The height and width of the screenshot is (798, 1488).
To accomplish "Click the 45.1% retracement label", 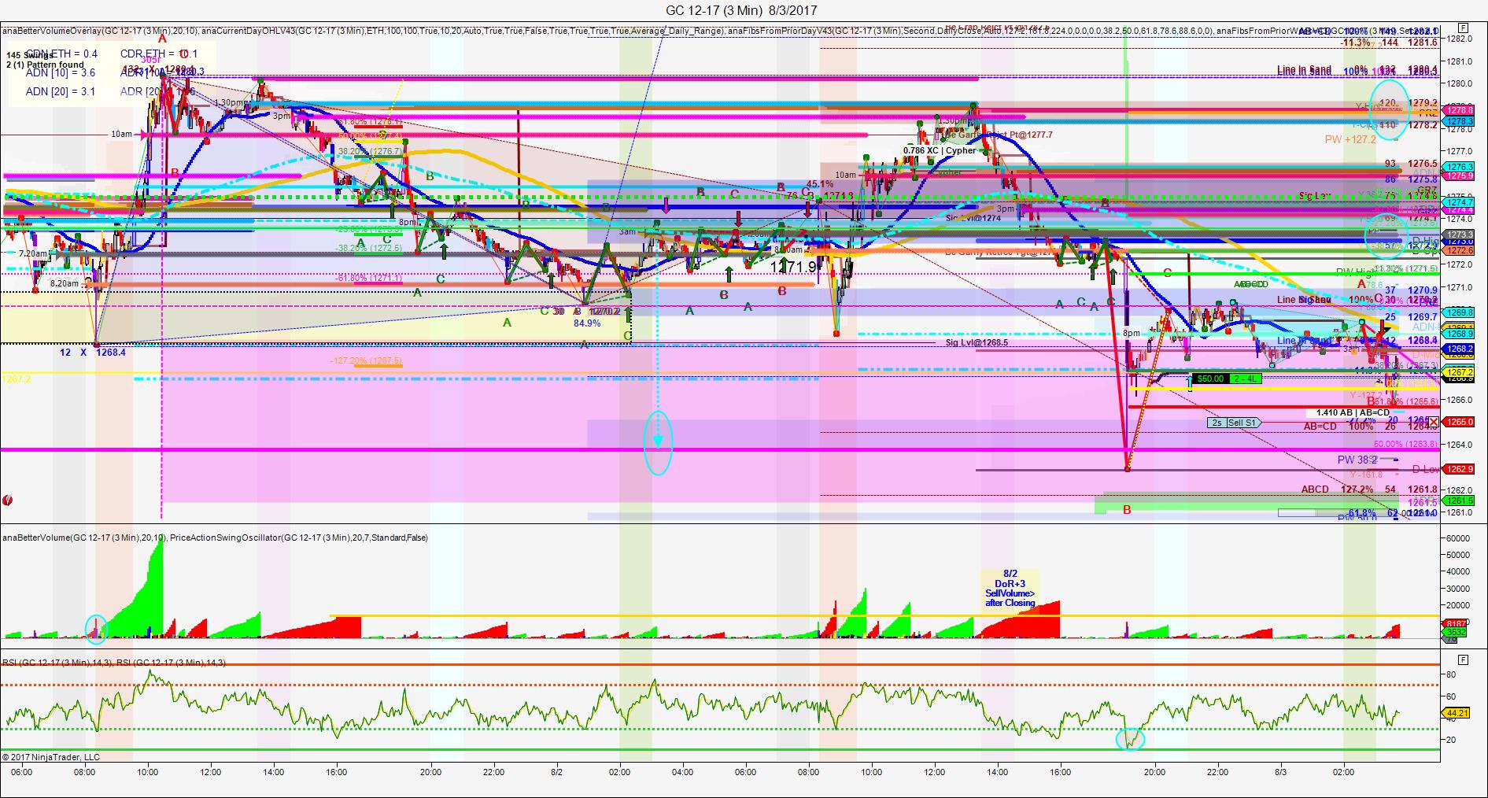I will pyautogui.click(x=819, y=184).
